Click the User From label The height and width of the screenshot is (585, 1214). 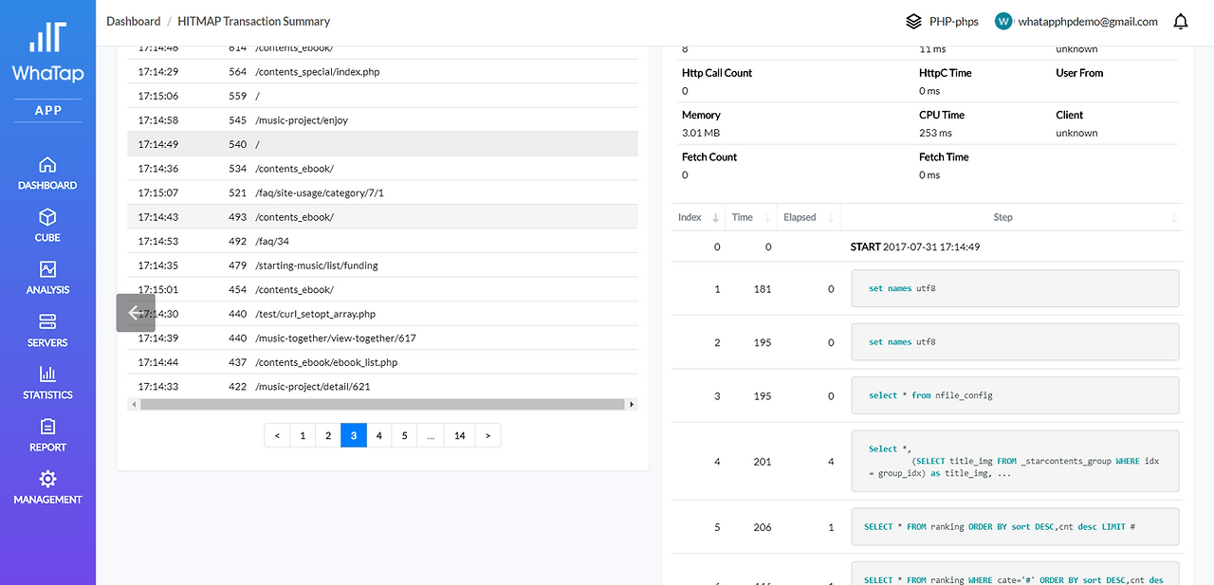(x=1079, y=73)
